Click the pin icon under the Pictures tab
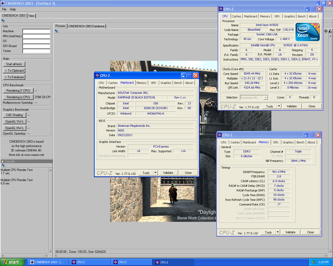333x266 pixels. click(x=56, y=31)
